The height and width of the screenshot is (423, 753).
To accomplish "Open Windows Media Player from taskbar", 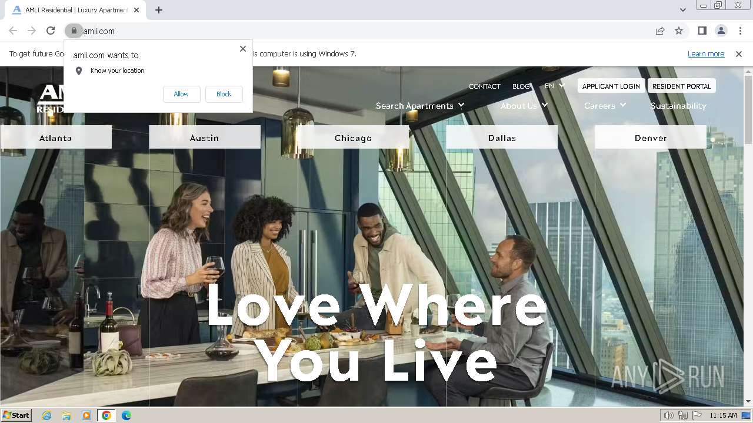I will pos(86,415).
